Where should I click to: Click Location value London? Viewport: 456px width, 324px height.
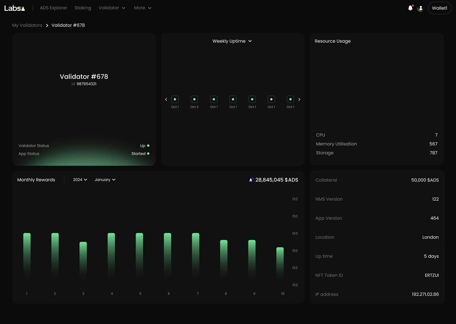click(x=430, y=237)
